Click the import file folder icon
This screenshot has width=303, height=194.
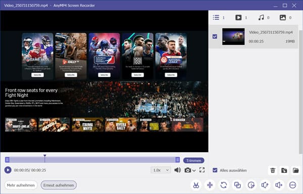284,170
